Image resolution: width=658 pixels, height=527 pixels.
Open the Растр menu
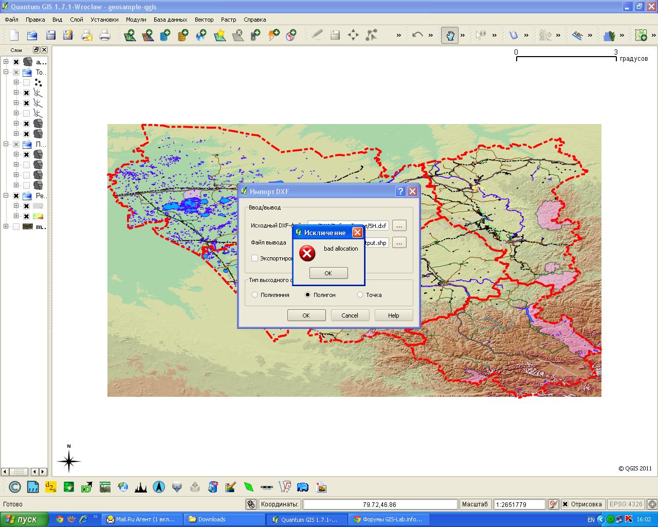[228, 20]
